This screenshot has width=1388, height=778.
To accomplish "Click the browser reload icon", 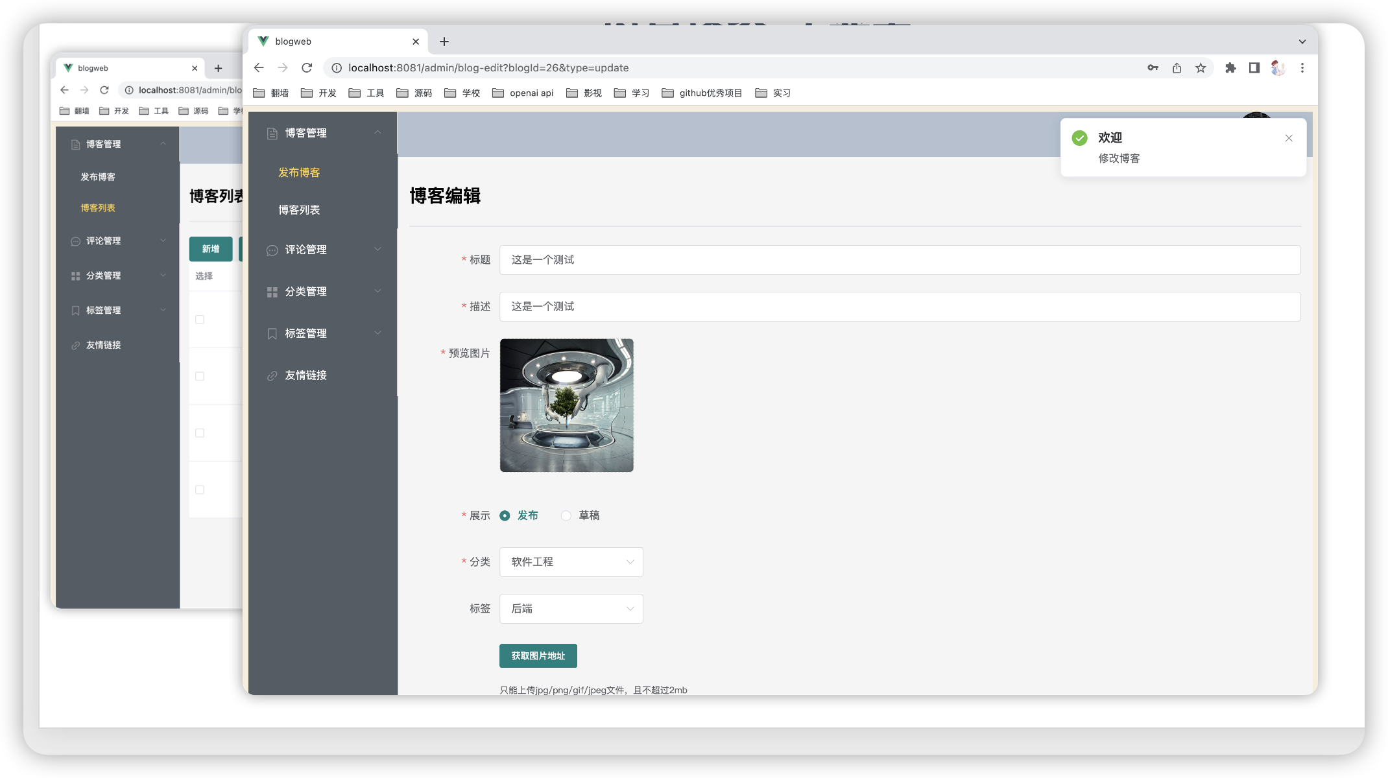I will (307, 67).
